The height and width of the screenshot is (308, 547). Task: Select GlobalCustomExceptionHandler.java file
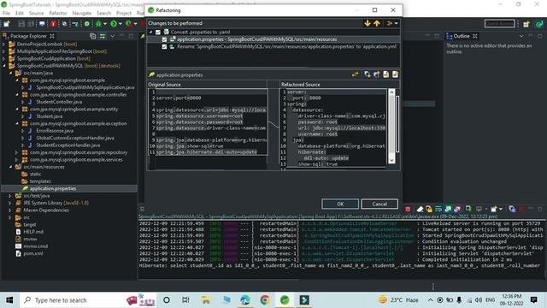point(75,138)
